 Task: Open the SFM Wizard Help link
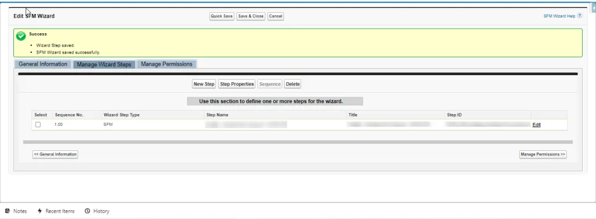pyautogui.click(x=559, y=16)
